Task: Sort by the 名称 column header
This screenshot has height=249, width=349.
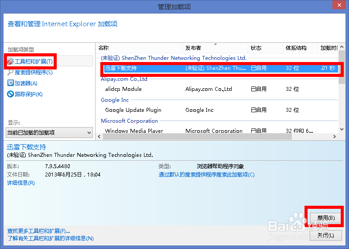Action: tap(139, 48)
